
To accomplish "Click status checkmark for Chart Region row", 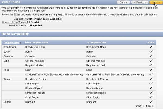I will [x=151, y=97].
